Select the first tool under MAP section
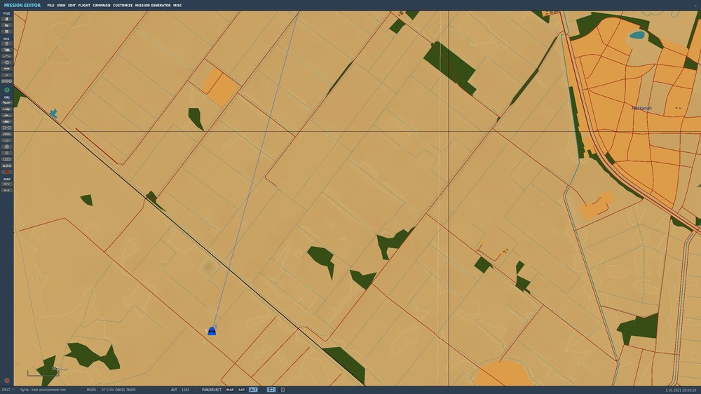Screen dimensions: 701x394 pos(7,184)
